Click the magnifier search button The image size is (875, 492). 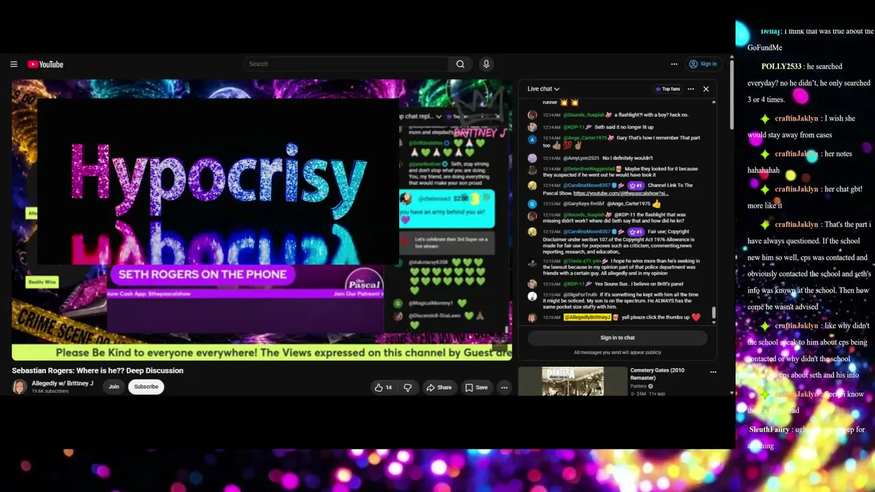point(460,64)
